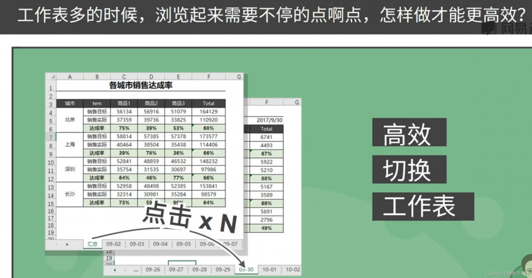Screen dimensions: 532x278
Task: Click the cell with value 5922
Action: point(266,162)
